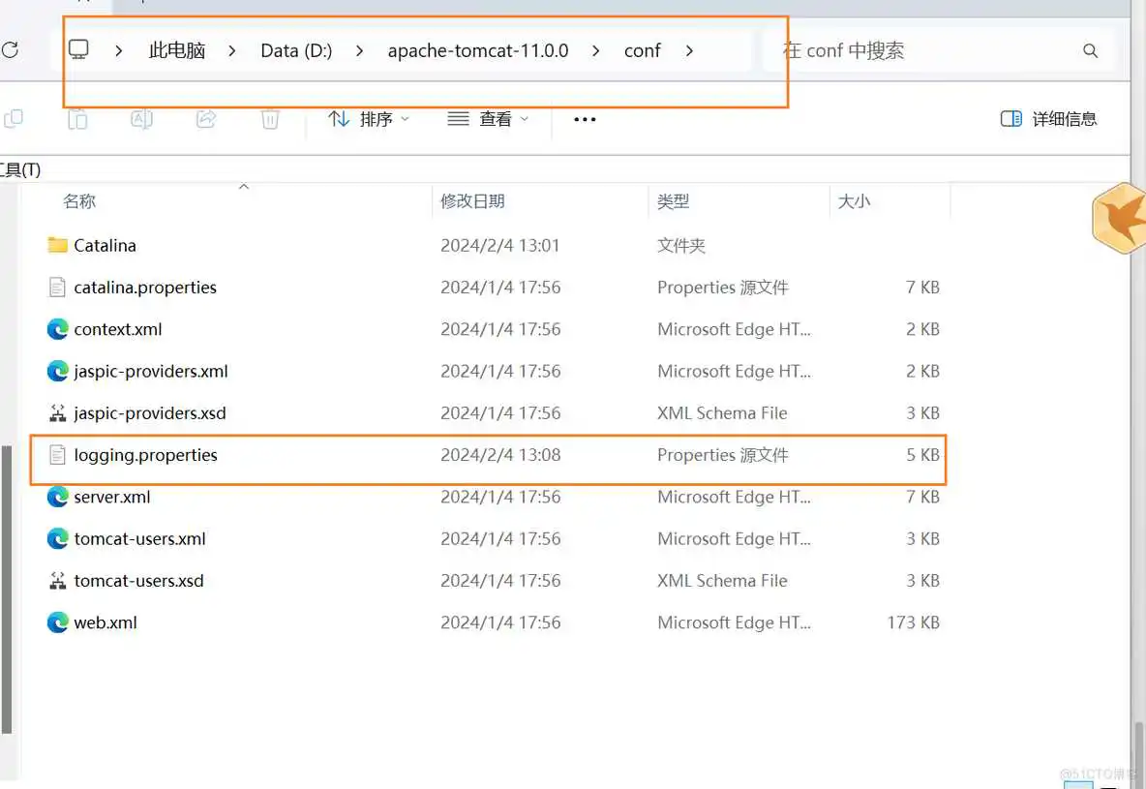Click the catalina.properties file icon

57,288
